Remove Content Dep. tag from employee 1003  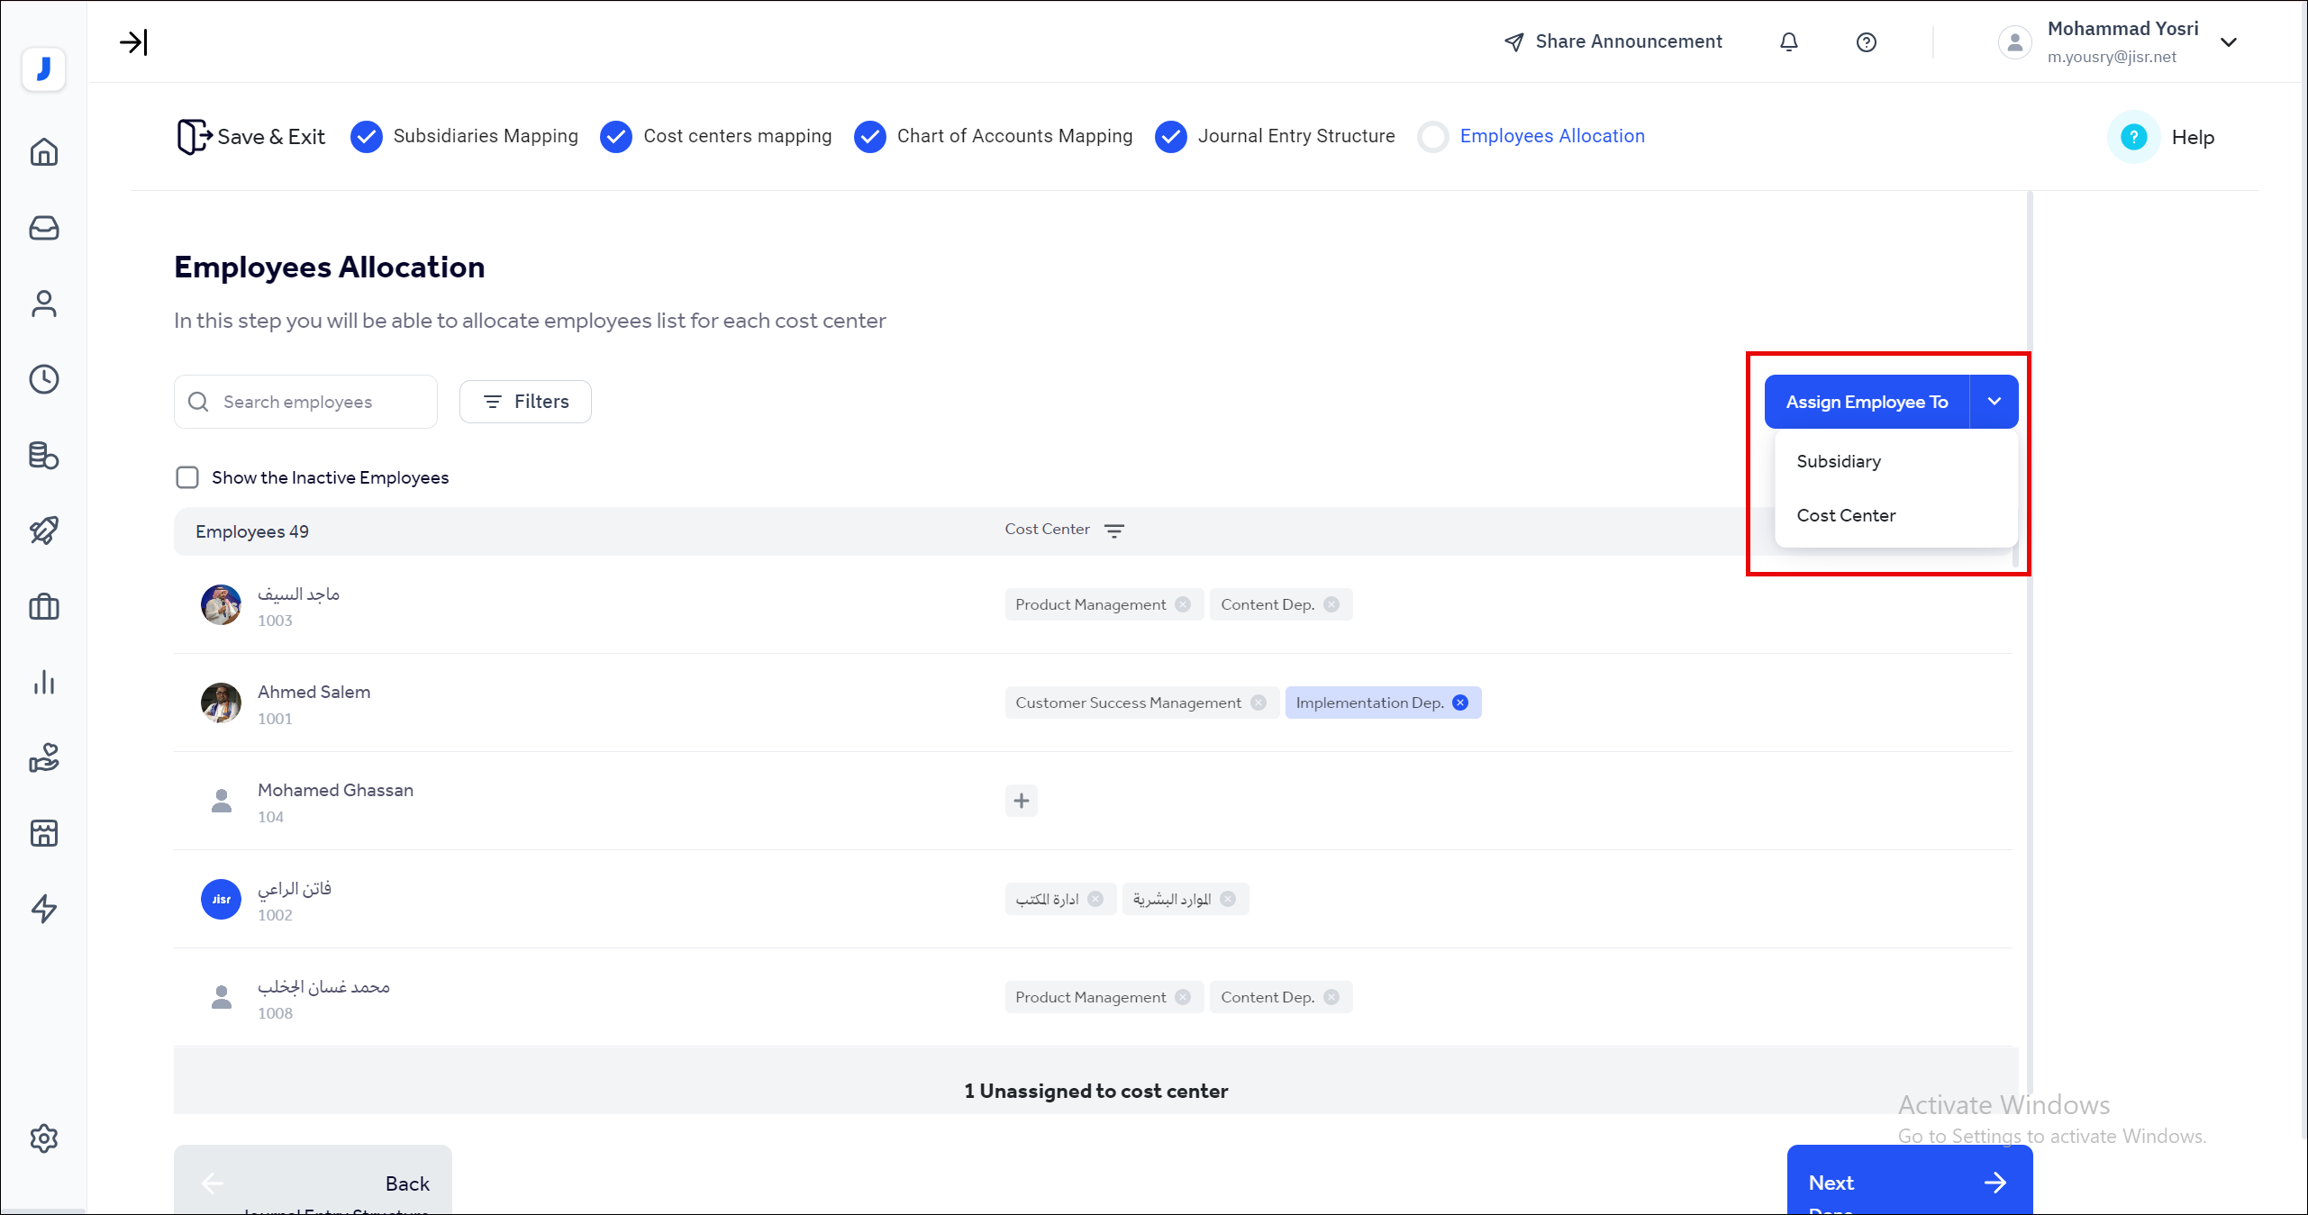tap(1332, 604)
